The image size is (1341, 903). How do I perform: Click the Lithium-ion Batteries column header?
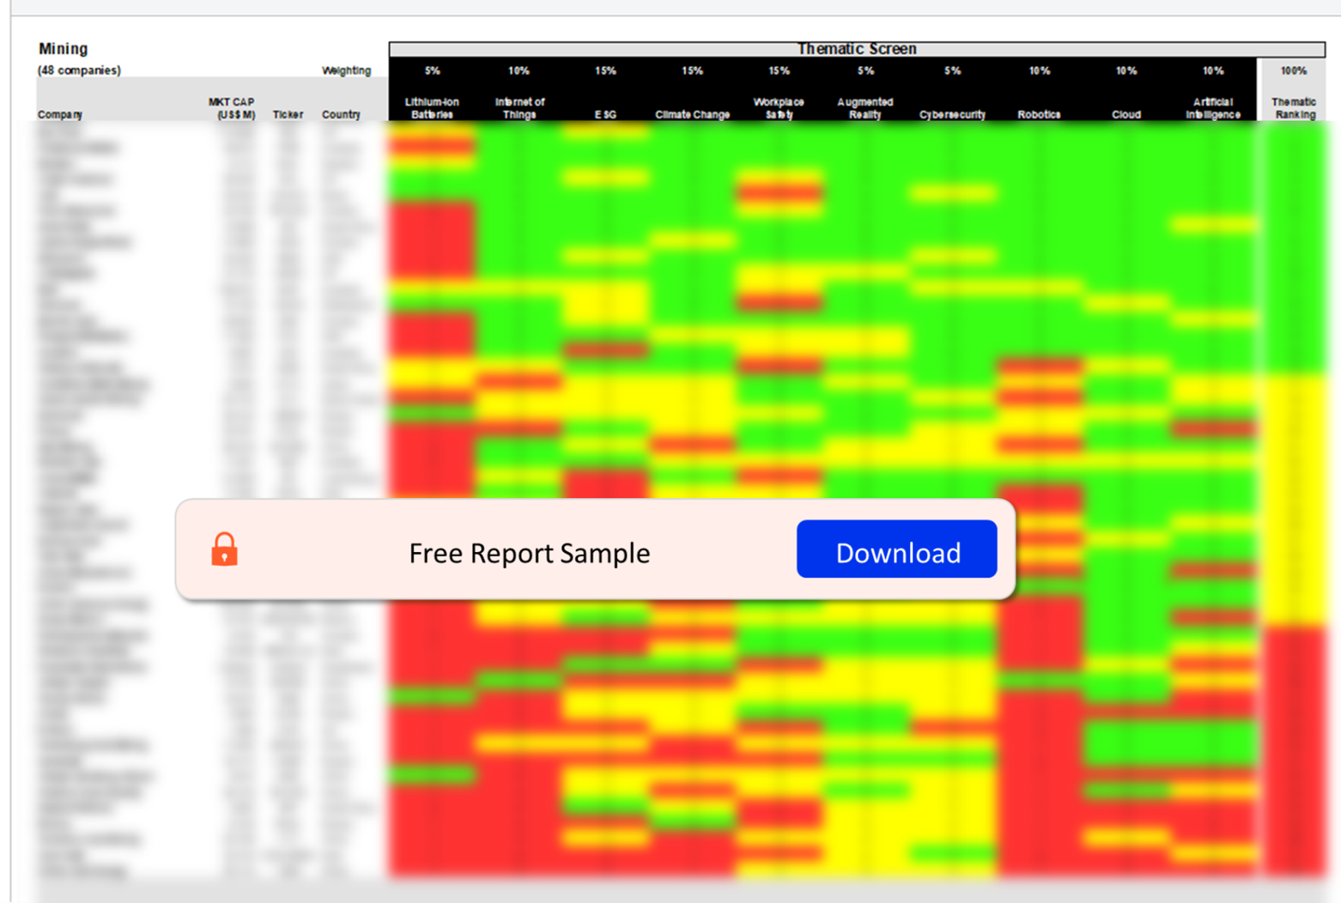432,108
